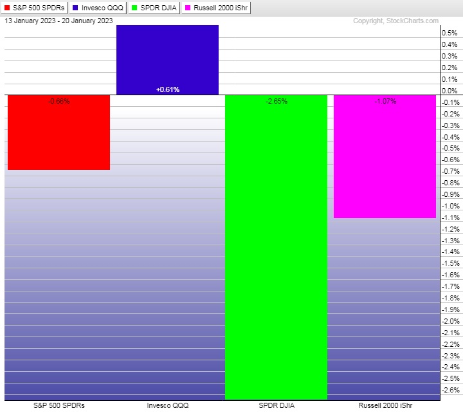This screenshot has height=415, width=463.
Task: Toggle the SPDR DJIA legend button
Action: pyautogui.click(x=154, y=8)
